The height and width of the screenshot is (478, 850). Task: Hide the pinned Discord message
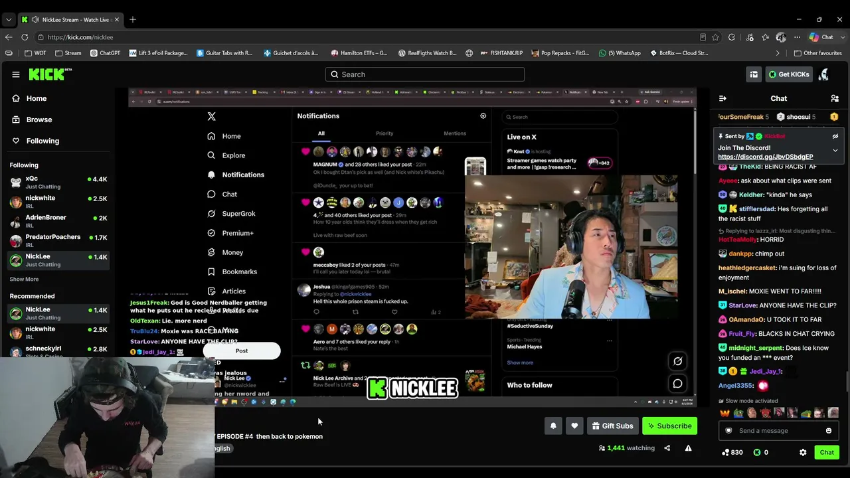835,136
